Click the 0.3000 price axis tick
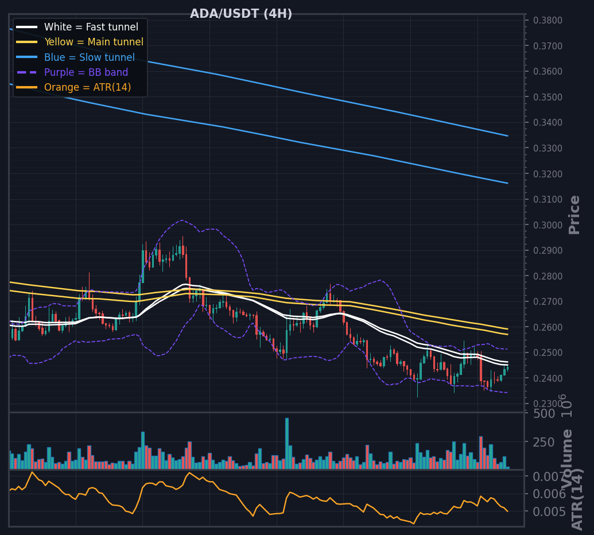 (x=548, y=225)
